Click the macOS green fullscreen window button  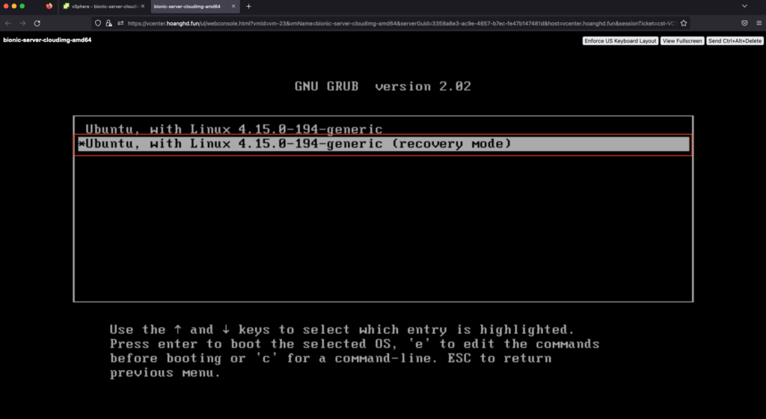[x=22, y=6]
